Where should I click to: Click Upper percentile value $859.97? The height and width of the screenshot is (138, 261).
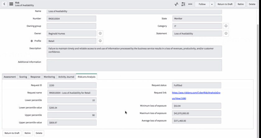(x=72, y=122)
